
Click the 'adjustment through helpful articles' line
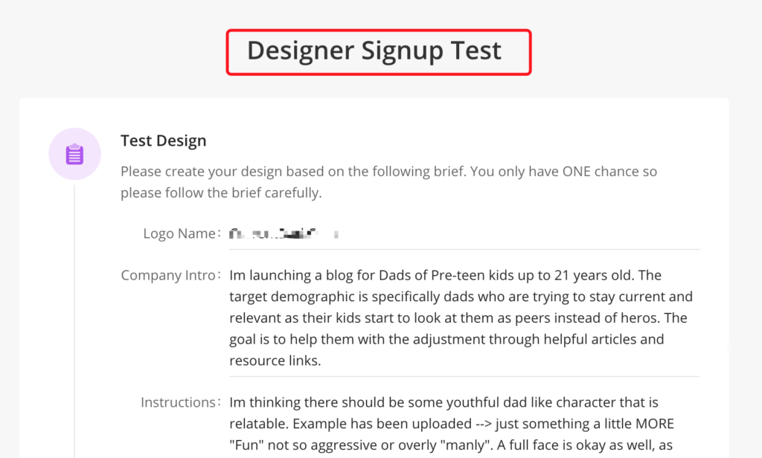pos(446,340)
